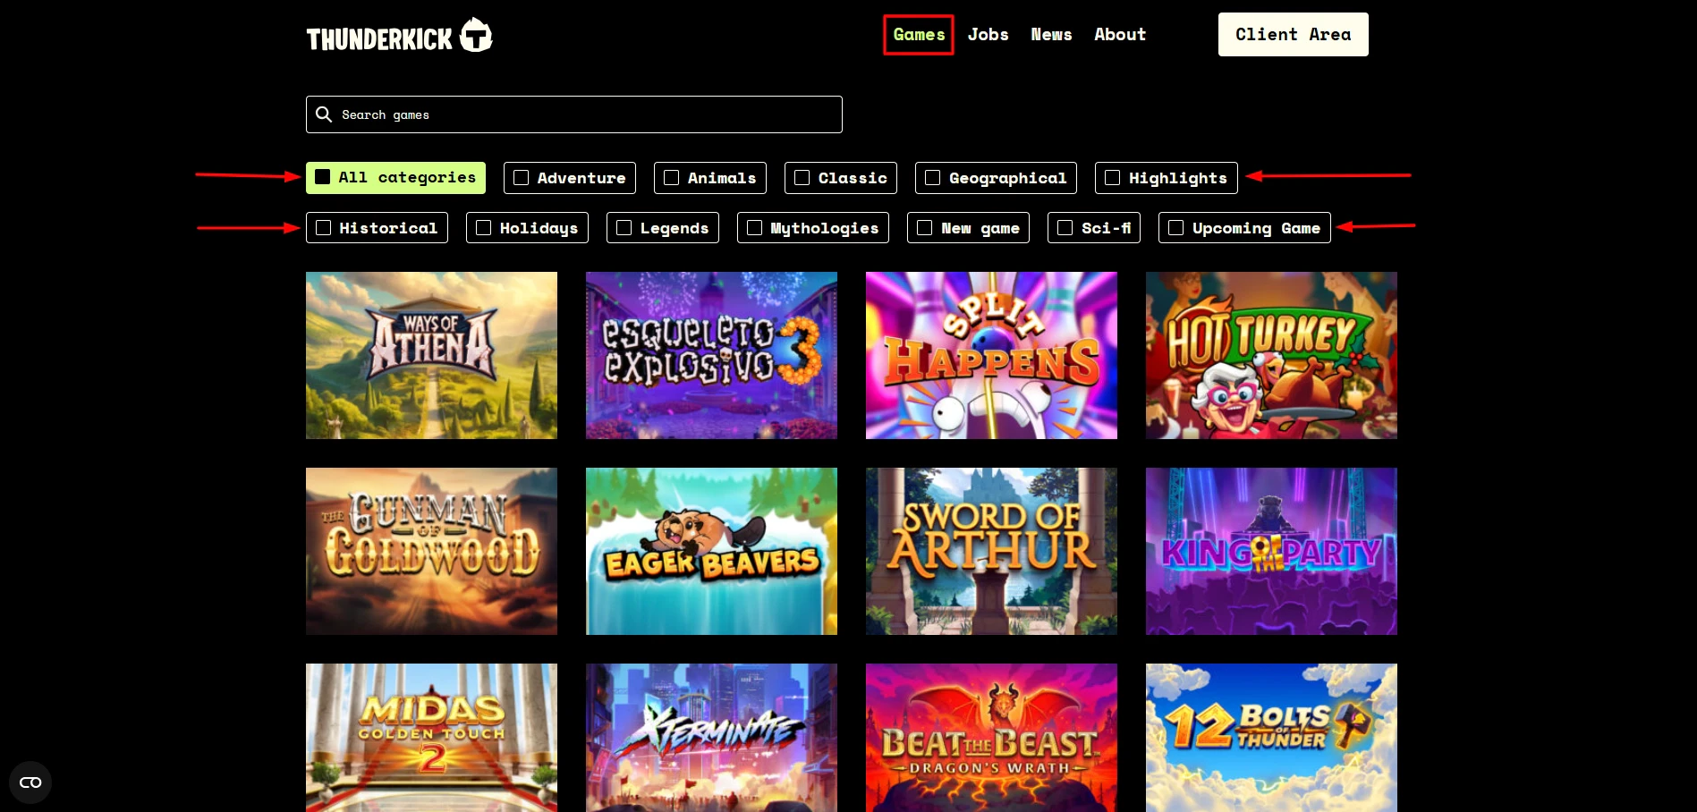Toggle the All categories filter
1697x812 pixels.
point(395,178)
